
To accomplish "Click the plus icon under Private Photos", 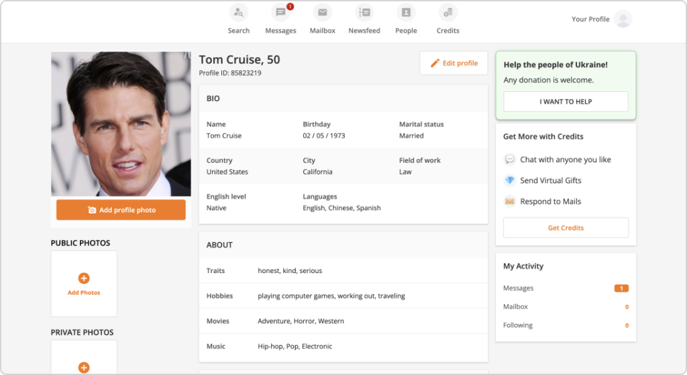I will pyautogui.click(x=84, y=367).
